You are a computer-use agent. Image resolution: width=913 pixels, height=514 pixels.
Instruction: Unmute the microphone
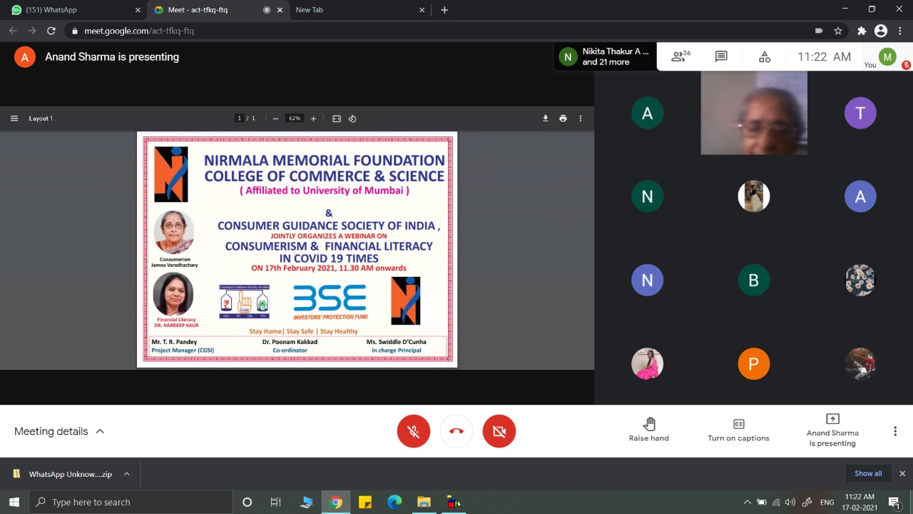(414, 431)
